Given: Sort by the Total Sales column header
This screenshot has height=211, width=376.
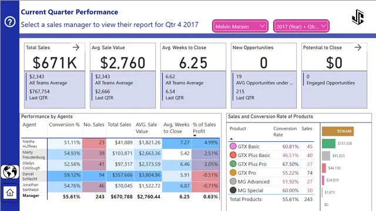Looking at the screenshot, I should tap(119, 125).
